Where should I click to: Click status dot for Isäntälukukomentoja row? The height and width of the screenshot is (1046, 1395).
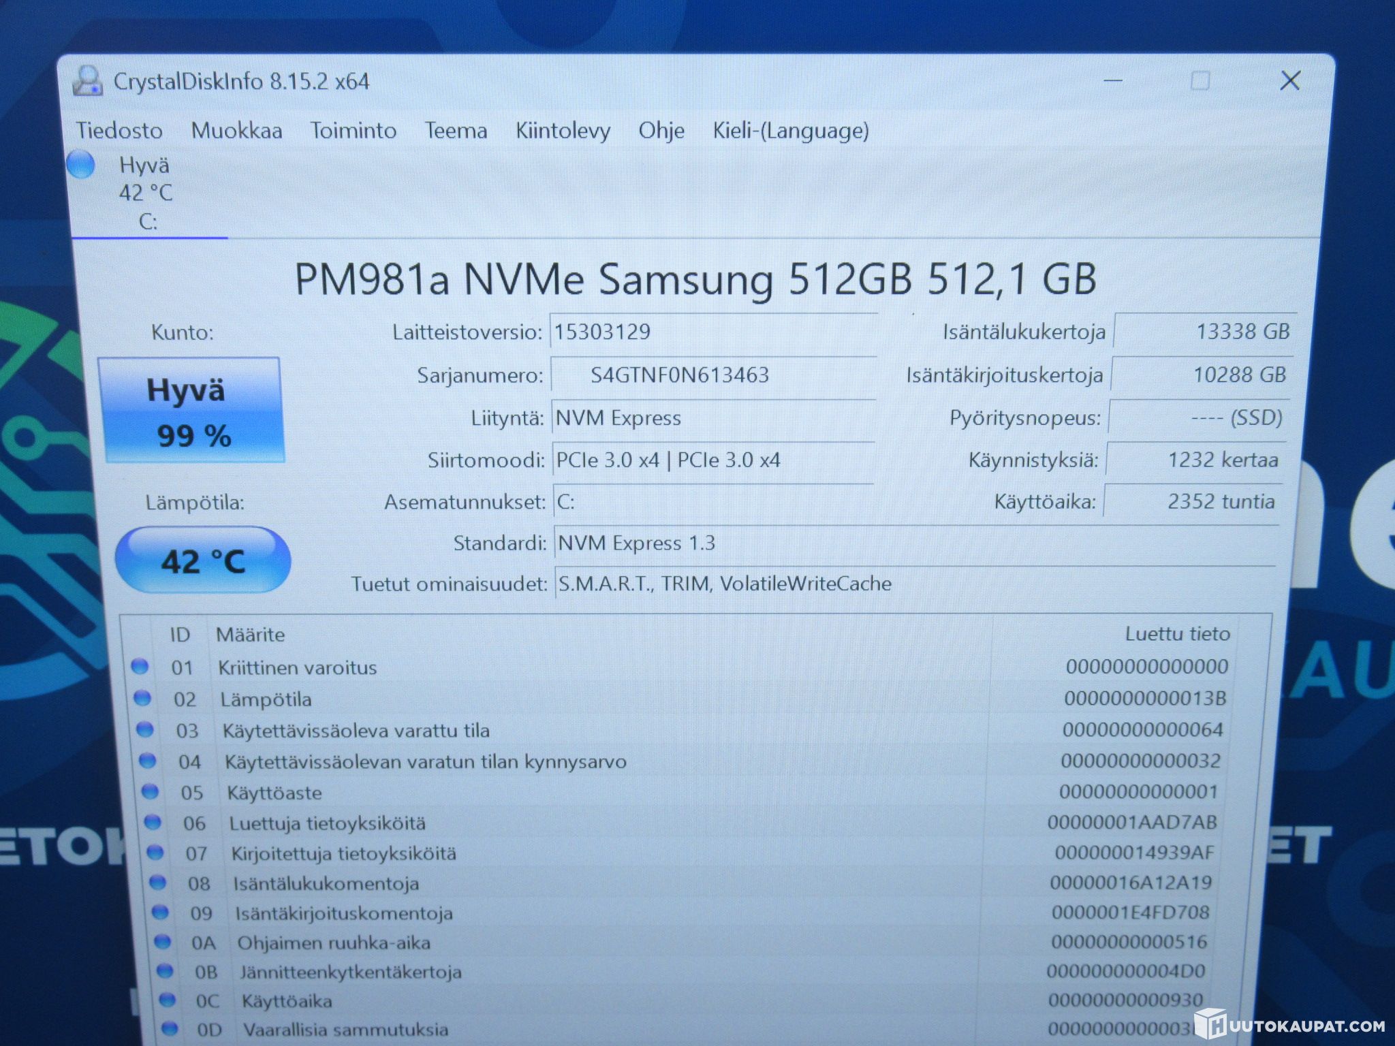click(x=157, y=883)
